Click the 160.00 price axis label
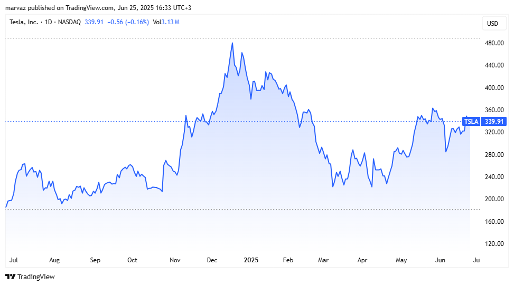Screen dimensions: 514x286 coord(494,222)
